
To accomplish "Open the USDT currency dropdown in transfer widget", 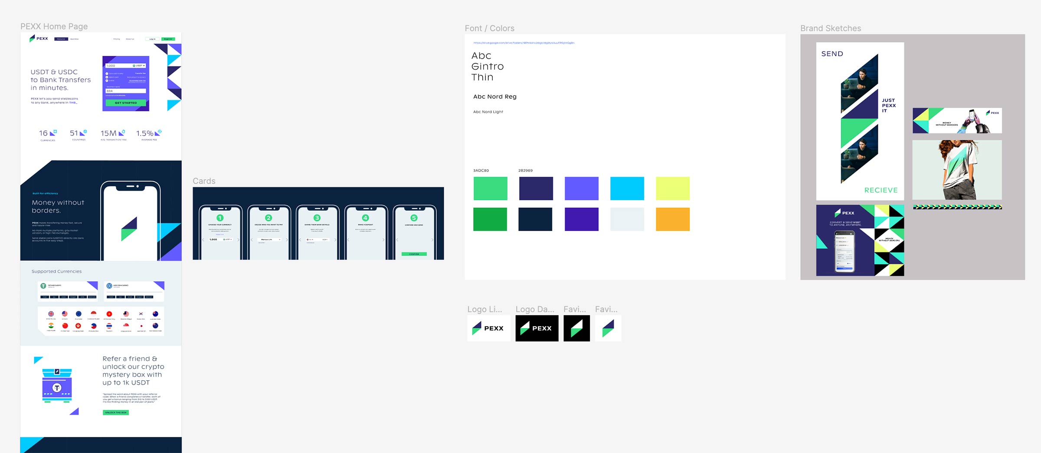I will pos(139,66).
